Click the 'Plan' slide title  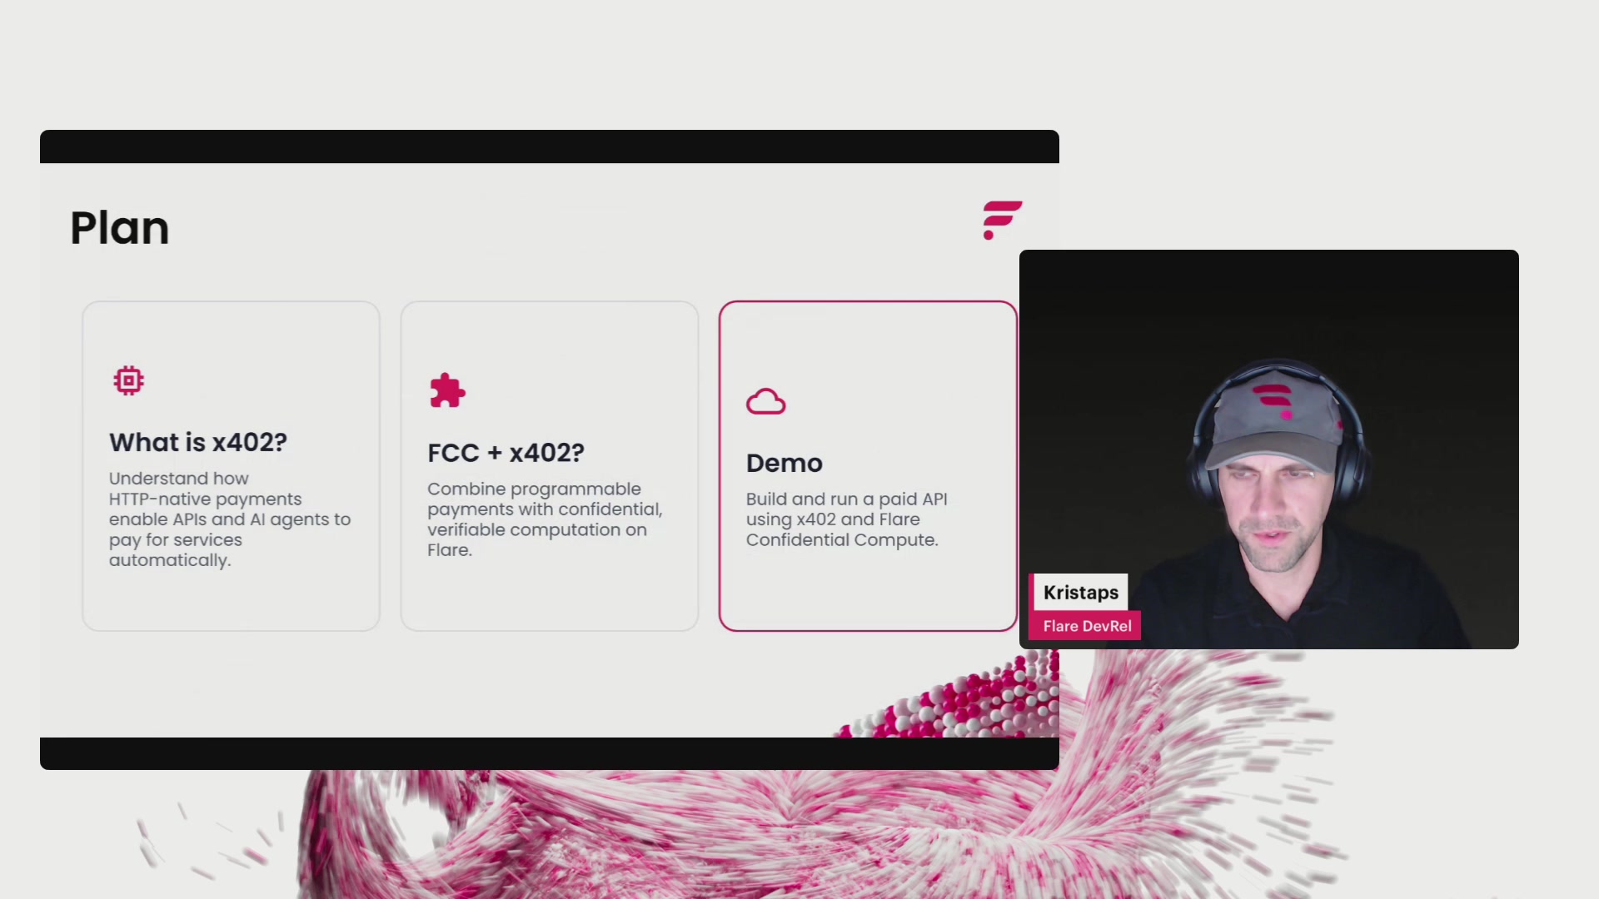pyautogui.click(x=120, y=228)
